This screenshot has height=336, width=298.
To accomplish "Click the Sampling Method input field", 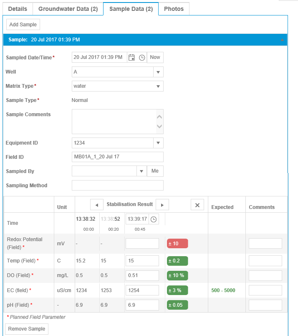I will (118, 186).
